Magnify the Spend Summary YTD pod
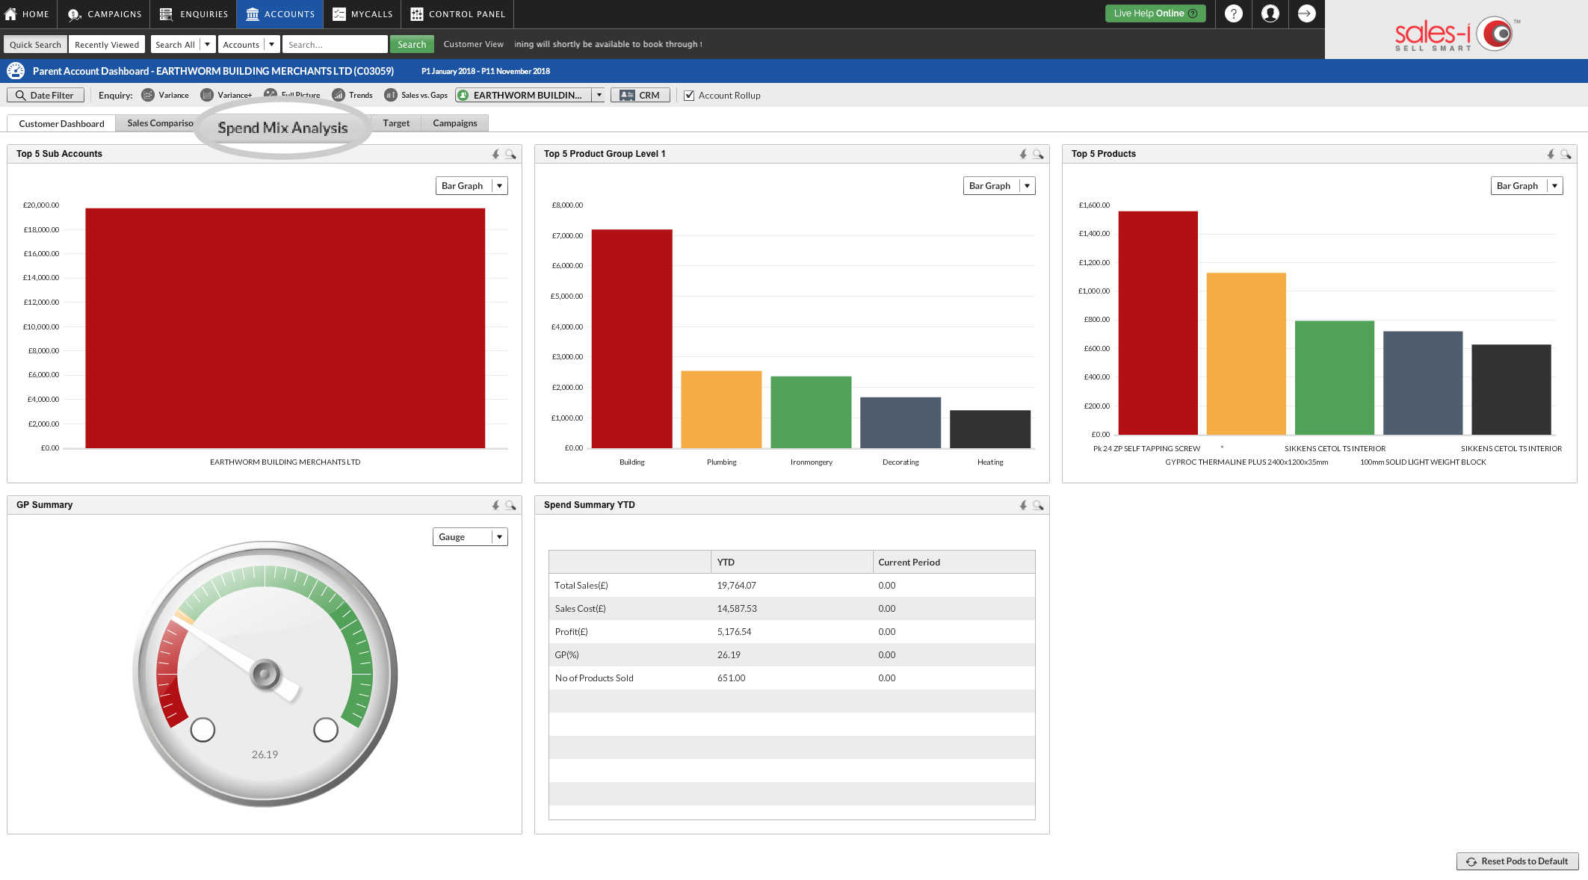Screen dimensions: 1588x880 click(1038, 505)
